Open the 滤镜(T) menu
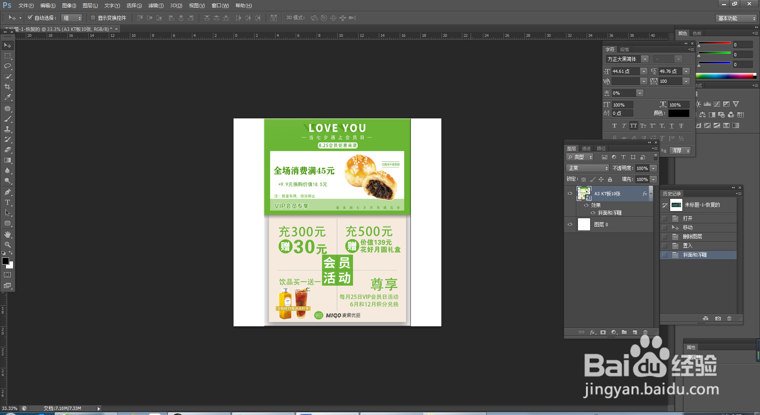This screenshot has width=760, height=415. (x=156, y=6)
